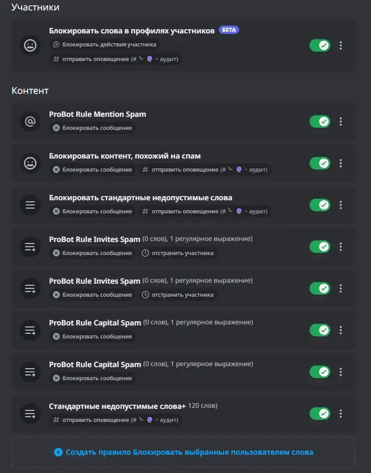The image size is (371, 473).
Task: Click the face icon of the spam-like content rule
Action: (30, 163)
